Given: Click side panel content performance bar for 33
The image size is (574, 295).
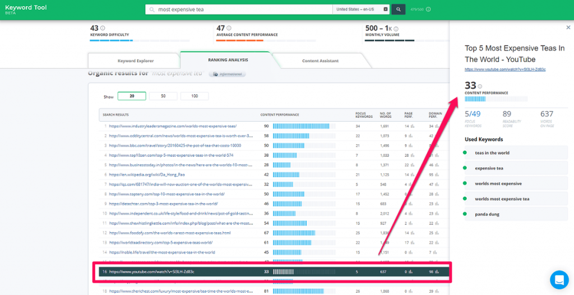Looking at the screenshot, I should (x=496, y=99).
